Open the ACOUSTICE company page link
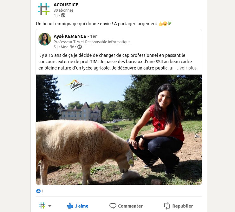 (x=66, y=5)
